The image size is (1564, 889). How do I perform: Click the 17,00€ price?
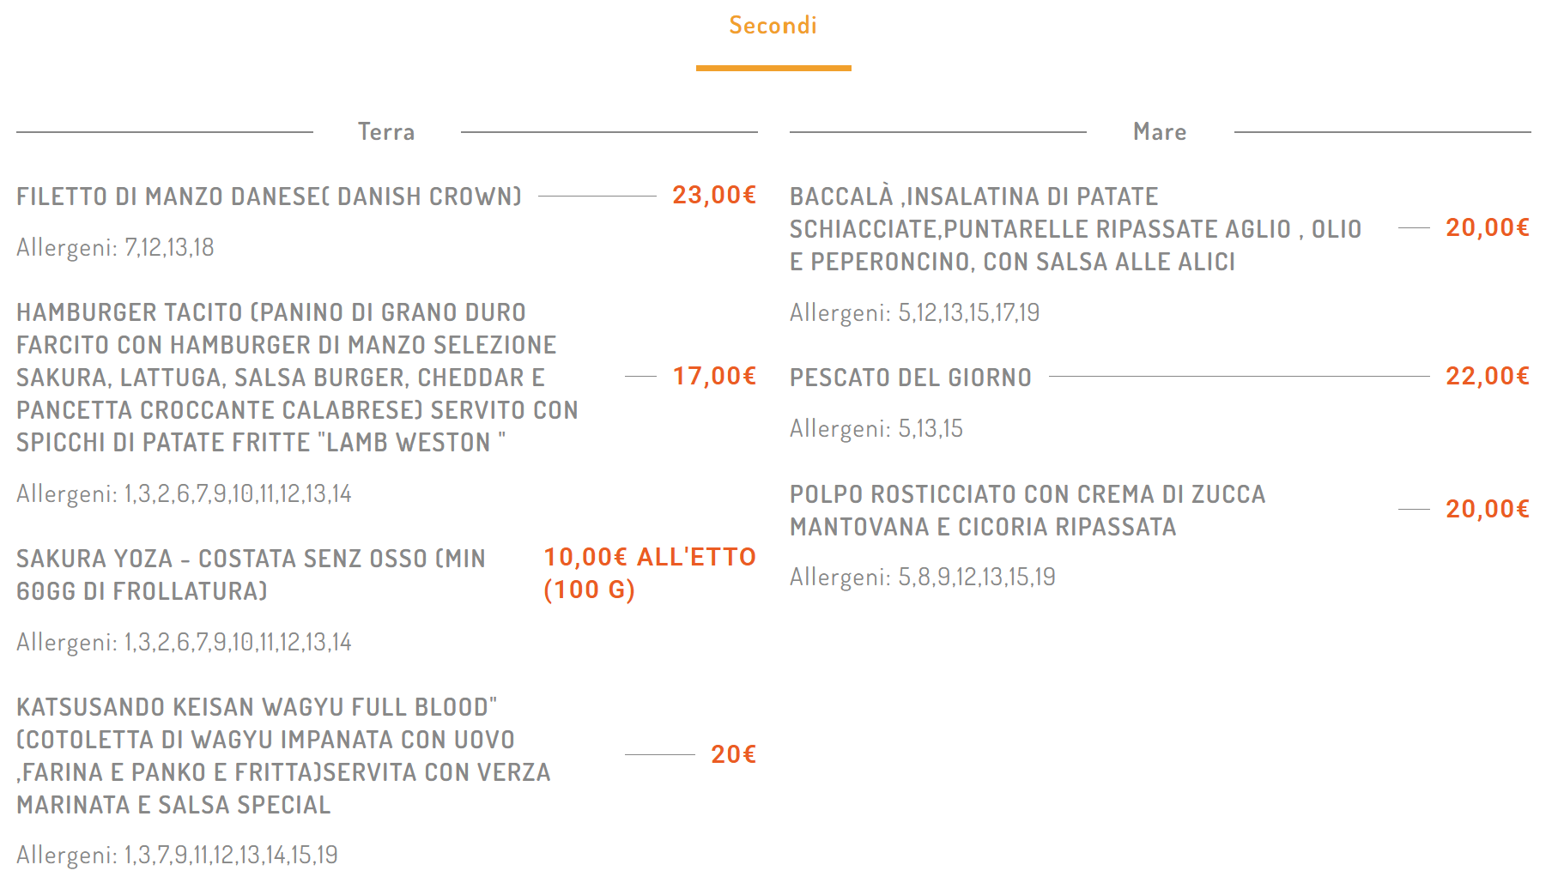[x=714, y=377]
